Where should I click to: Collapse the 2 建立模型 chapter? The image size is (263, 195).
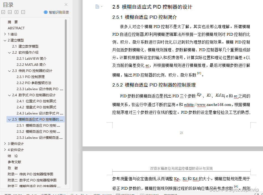point(5,40)
